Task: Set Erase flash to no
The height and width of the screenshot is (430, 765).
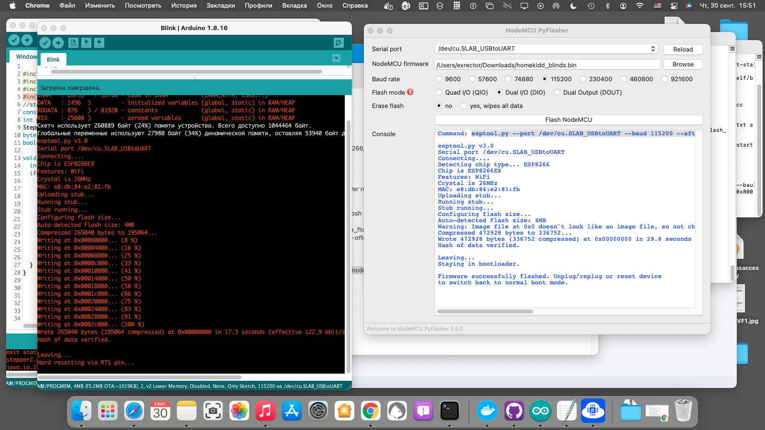Action: pos(439,106)
